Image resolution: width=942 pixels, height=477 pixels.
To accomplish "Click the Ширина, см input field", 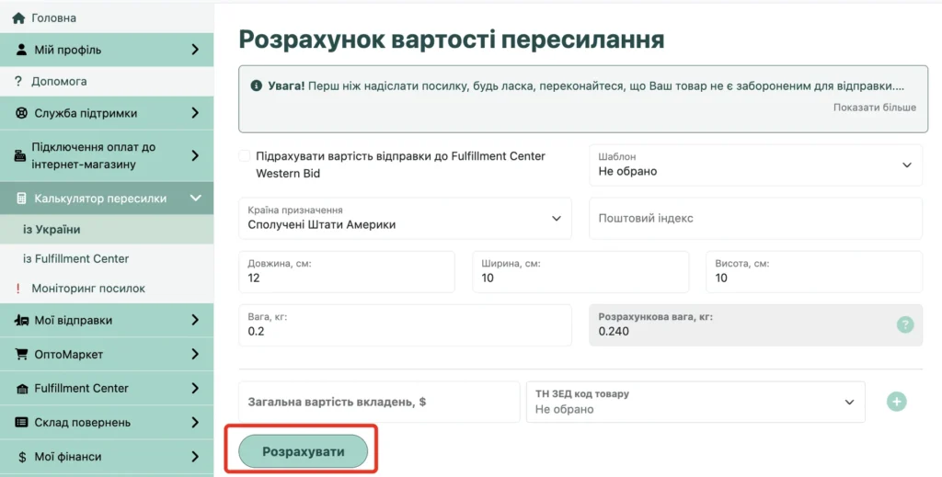I will click(x=580, y=272).
